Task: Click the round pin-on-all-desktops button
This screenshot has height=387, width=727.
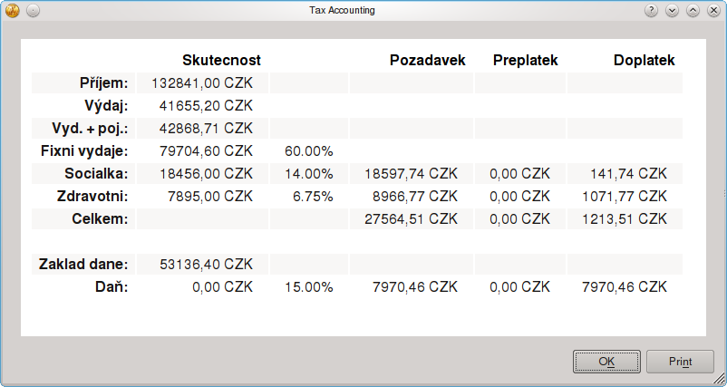Action: pos(34,11)
